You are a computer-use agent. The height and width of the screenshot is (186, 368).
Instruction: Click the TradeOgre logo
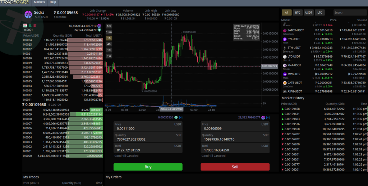tap(14, 2)
